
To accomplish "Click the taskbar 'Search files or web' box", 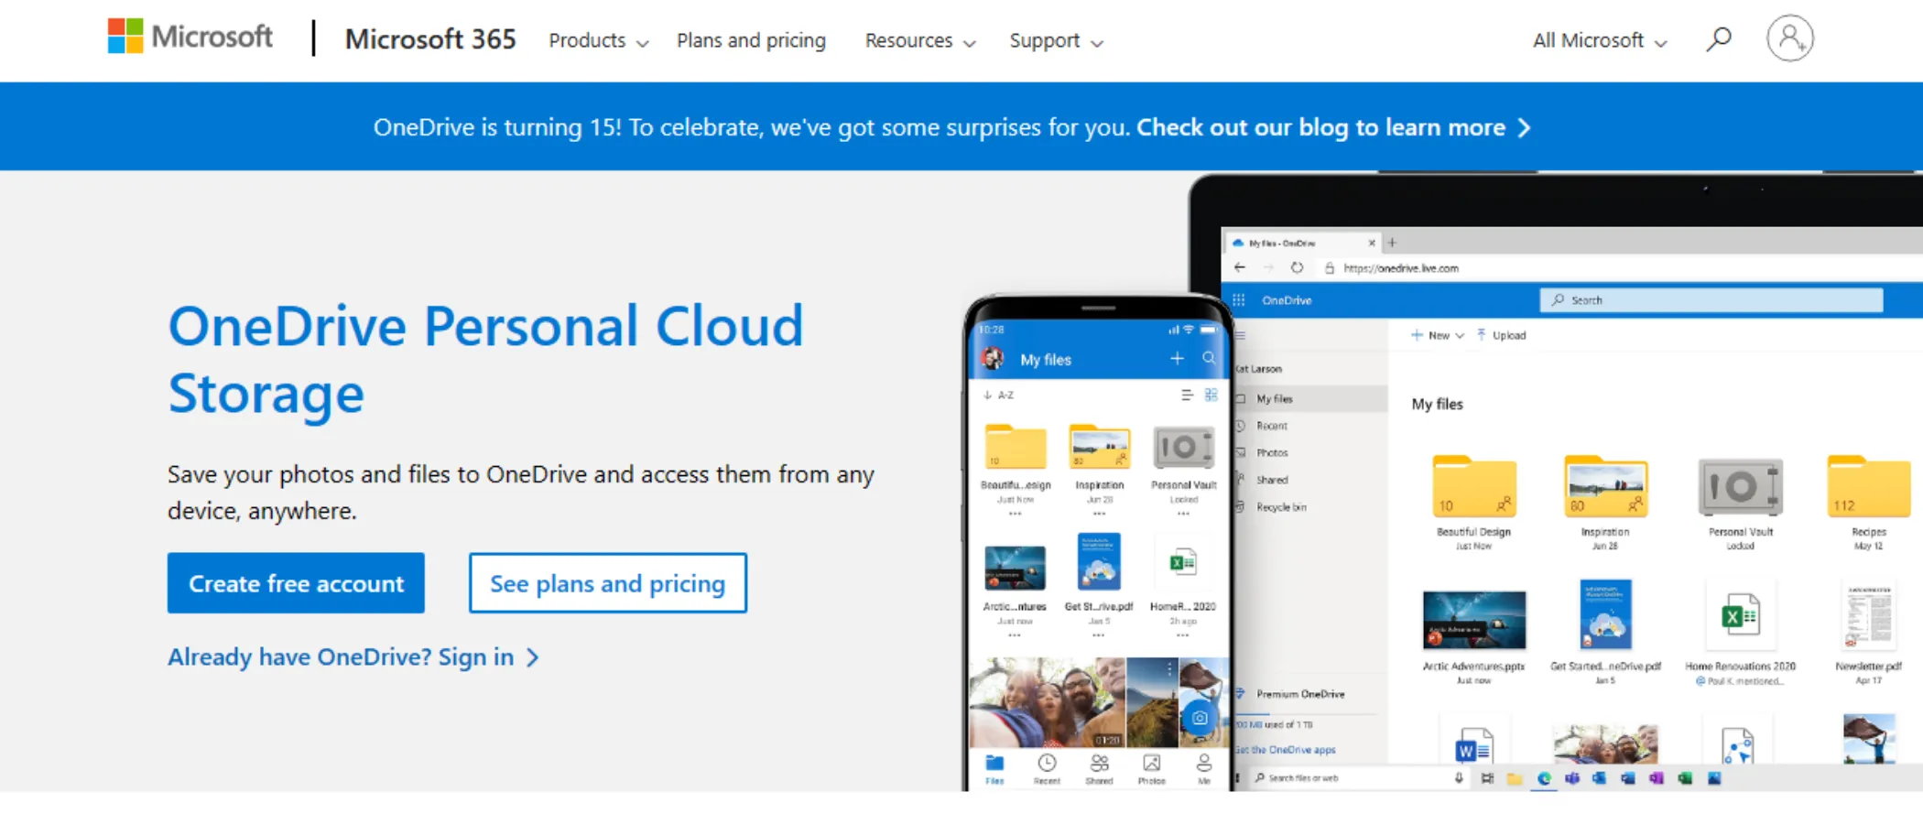I will coord(1359,778).
